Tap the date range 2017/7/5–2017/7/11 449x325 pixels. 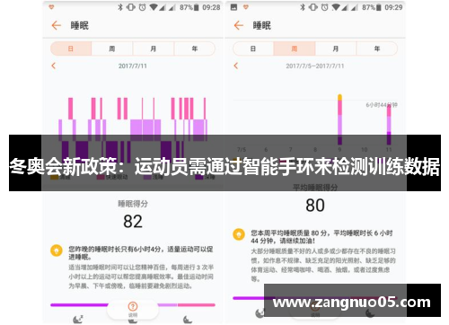(x=315, y=66)
